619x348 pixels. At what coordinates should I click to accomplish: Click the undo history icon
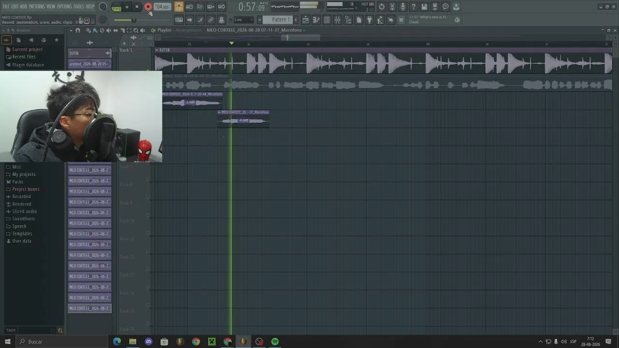382,7
